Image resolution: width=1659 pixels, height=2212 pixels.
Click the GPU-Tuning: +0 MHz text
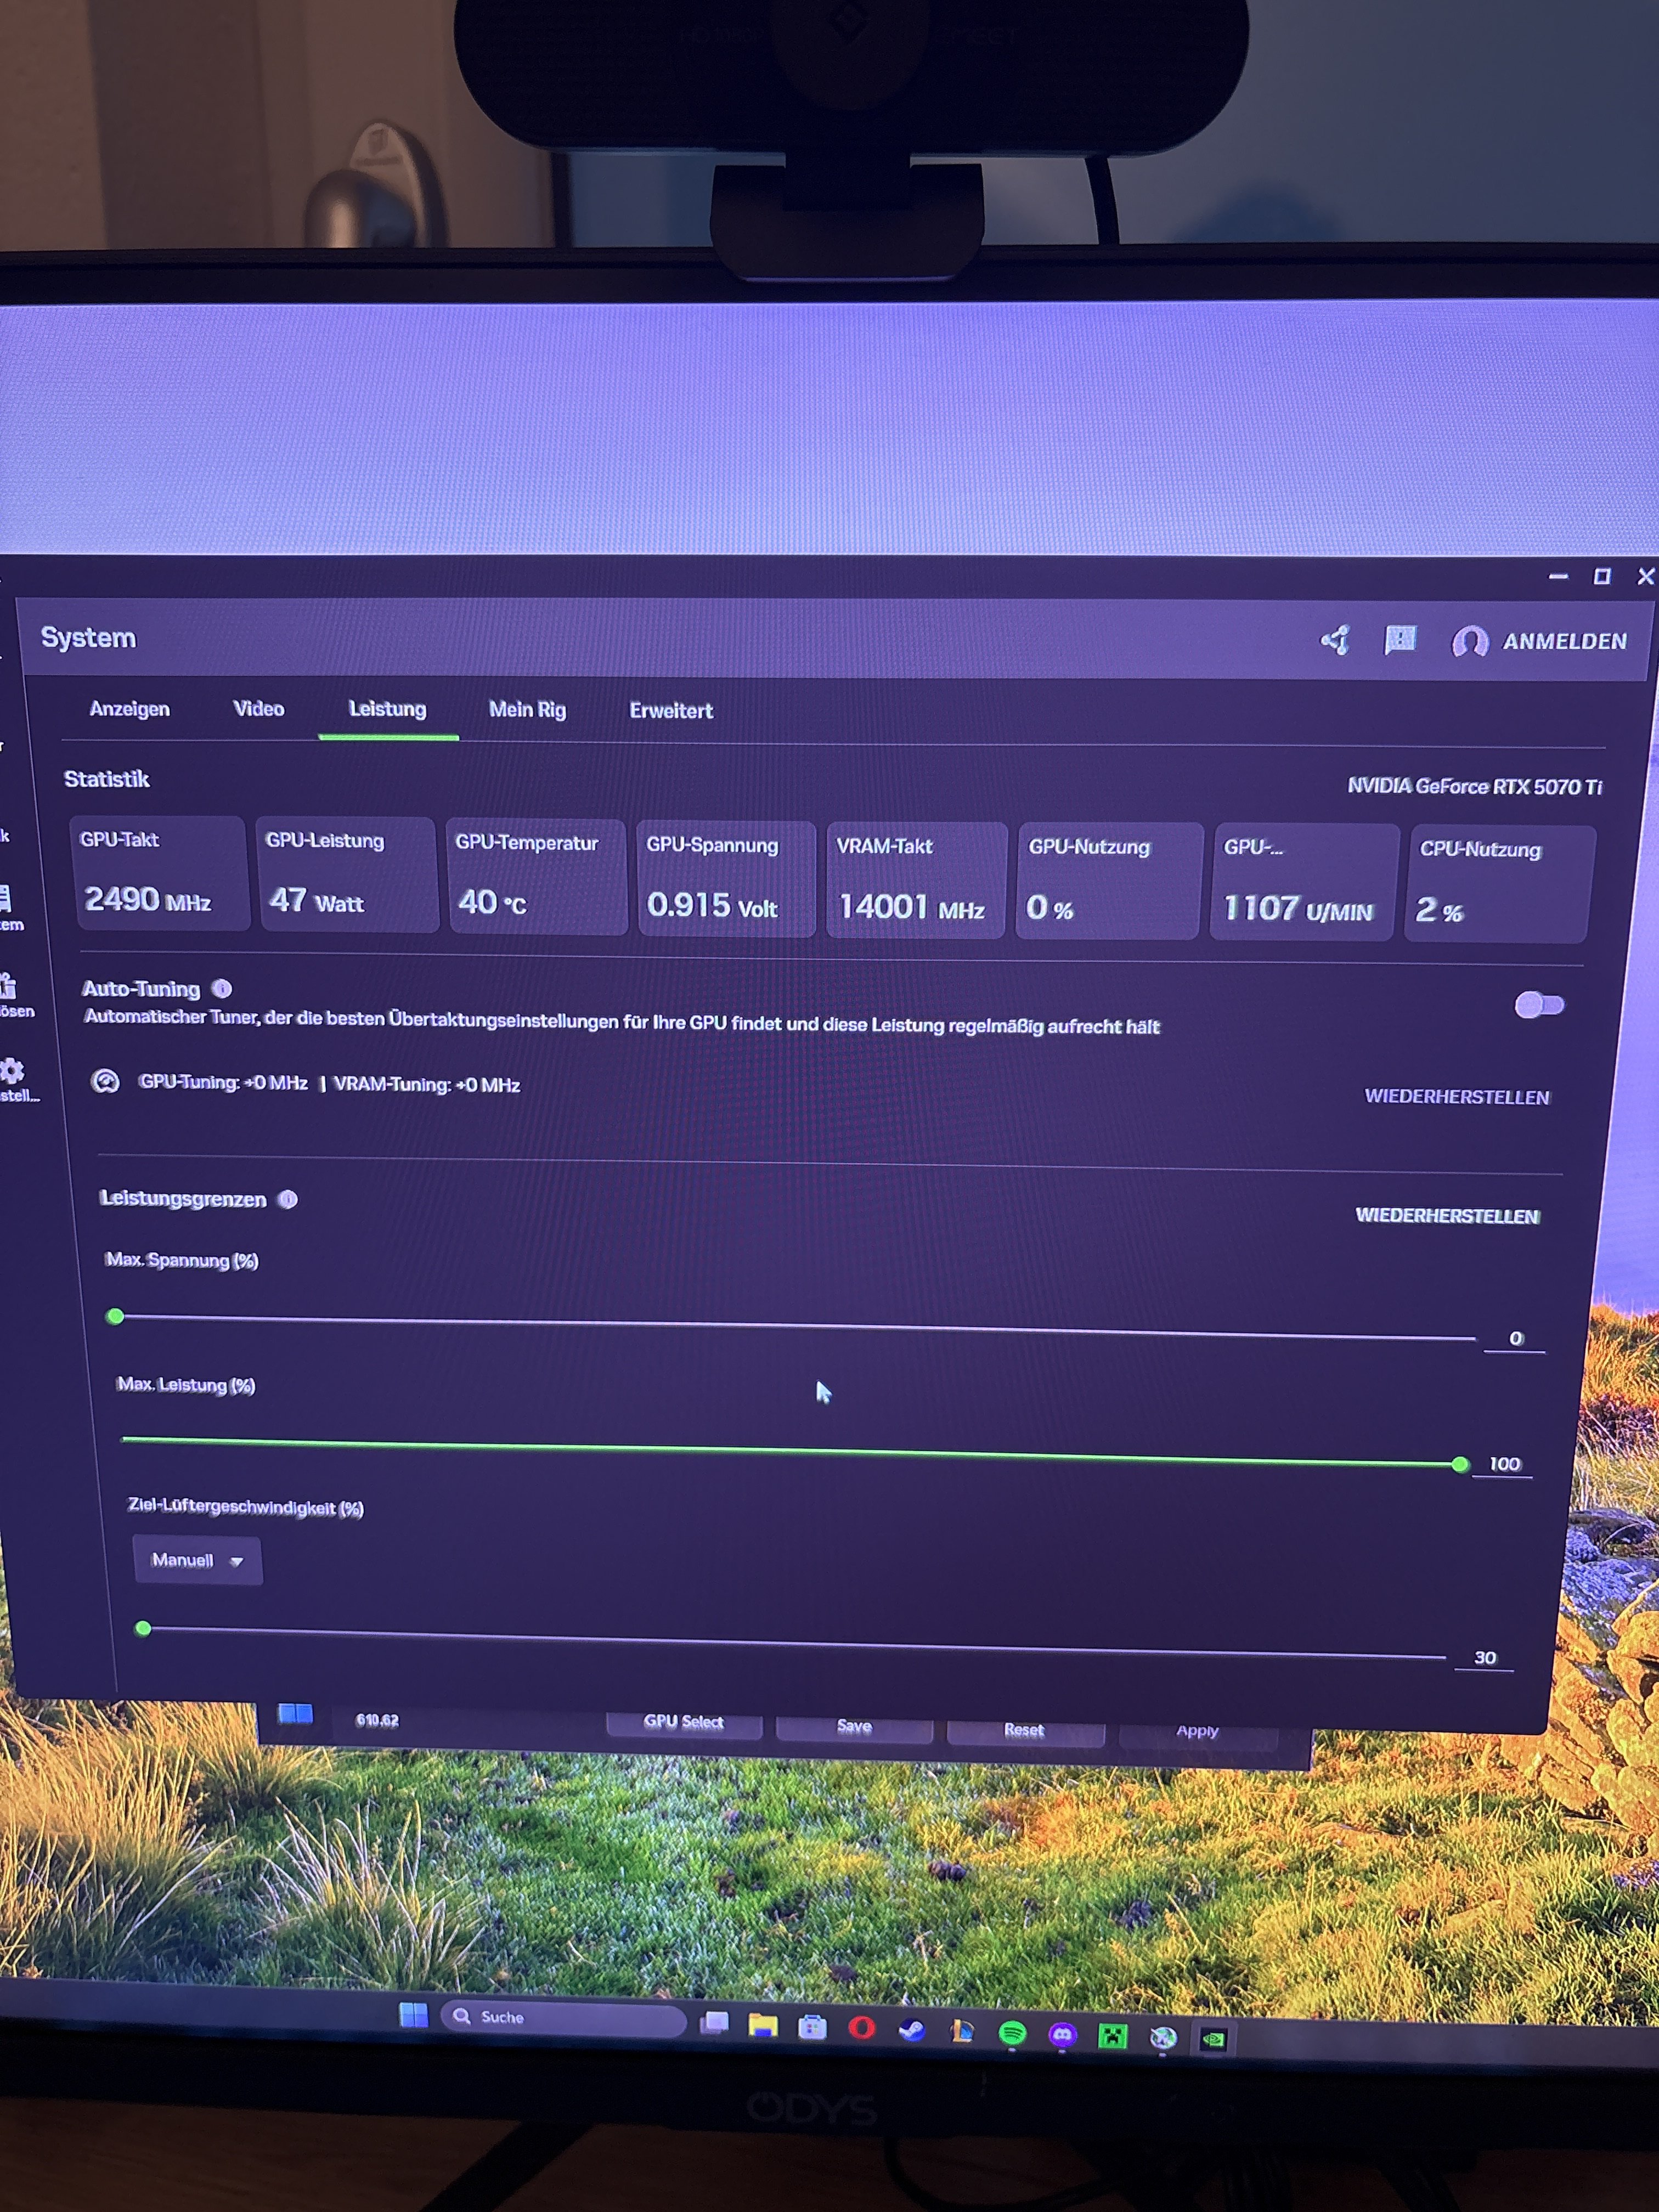coord(223,1083)
